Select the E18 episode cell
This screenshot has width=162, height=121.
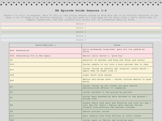click(45, 75)
